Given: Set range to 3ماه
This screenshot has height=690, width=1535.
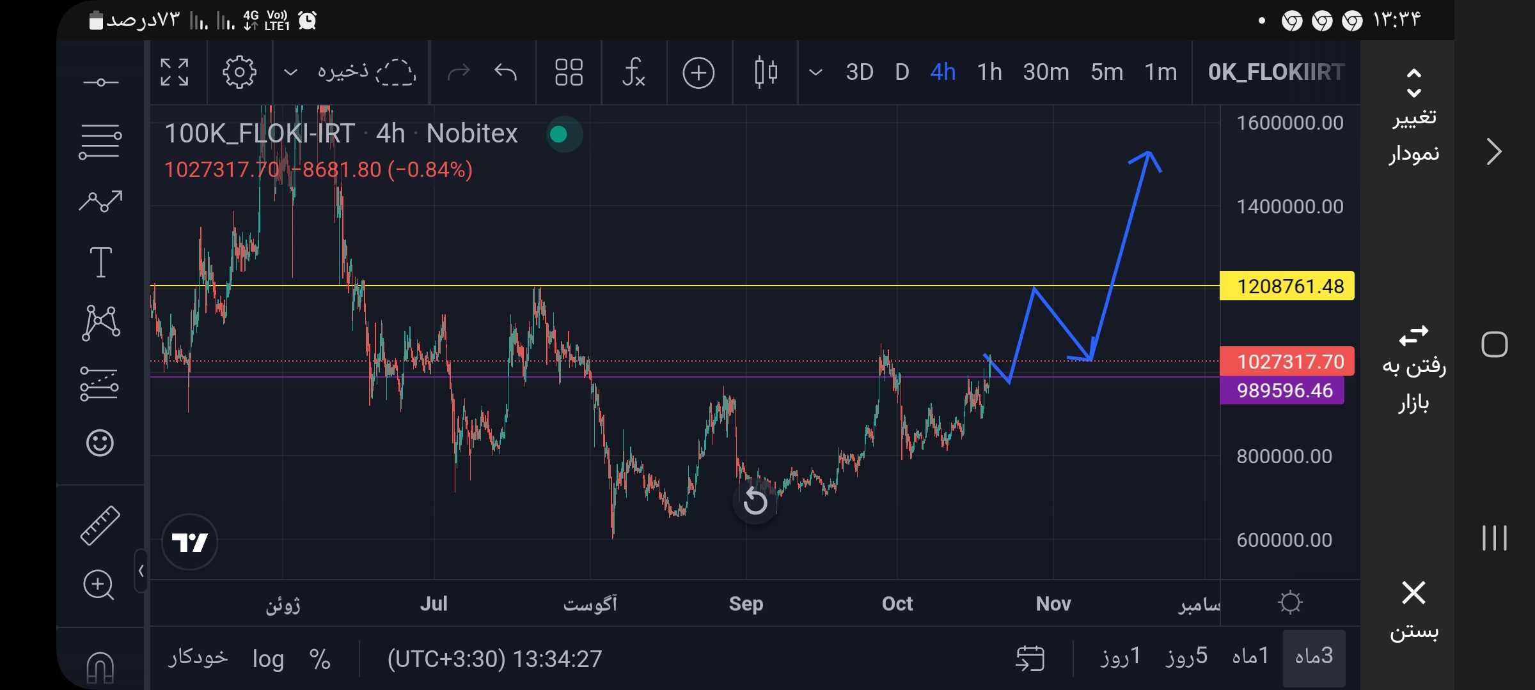Looking at the screenshot, I should [x=1314, y=658].
